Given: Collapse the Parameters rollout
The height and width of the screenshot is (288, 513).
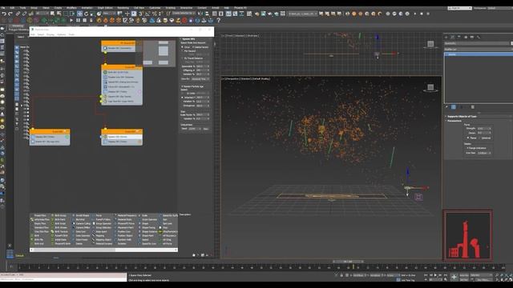Looking at the screenshot, I should point(454,121).
